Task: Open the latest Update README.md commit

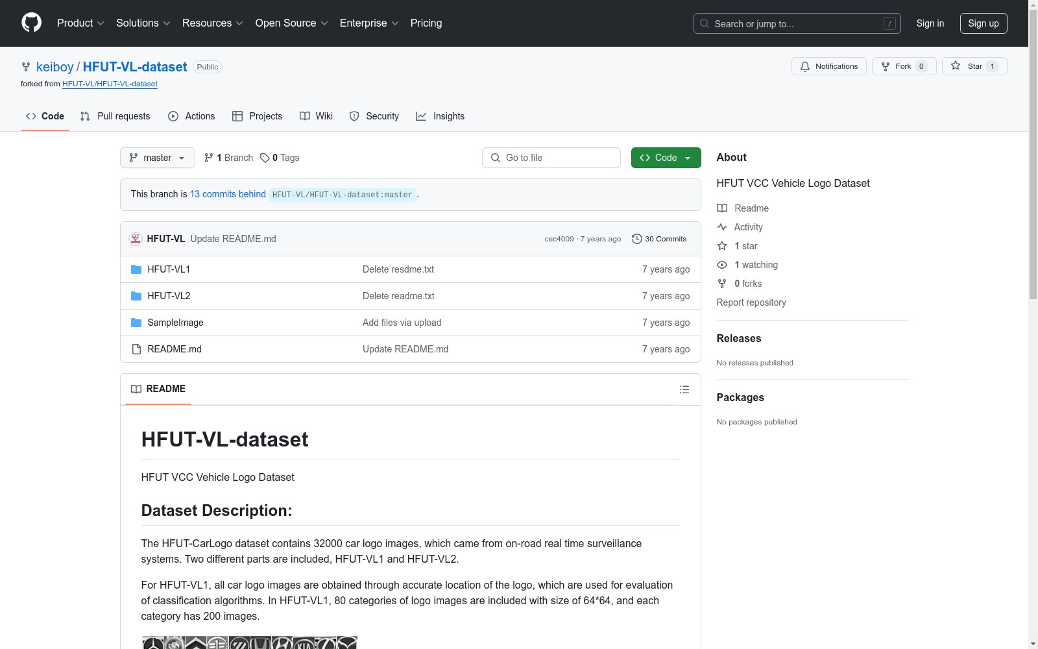Action: (234, 239)
